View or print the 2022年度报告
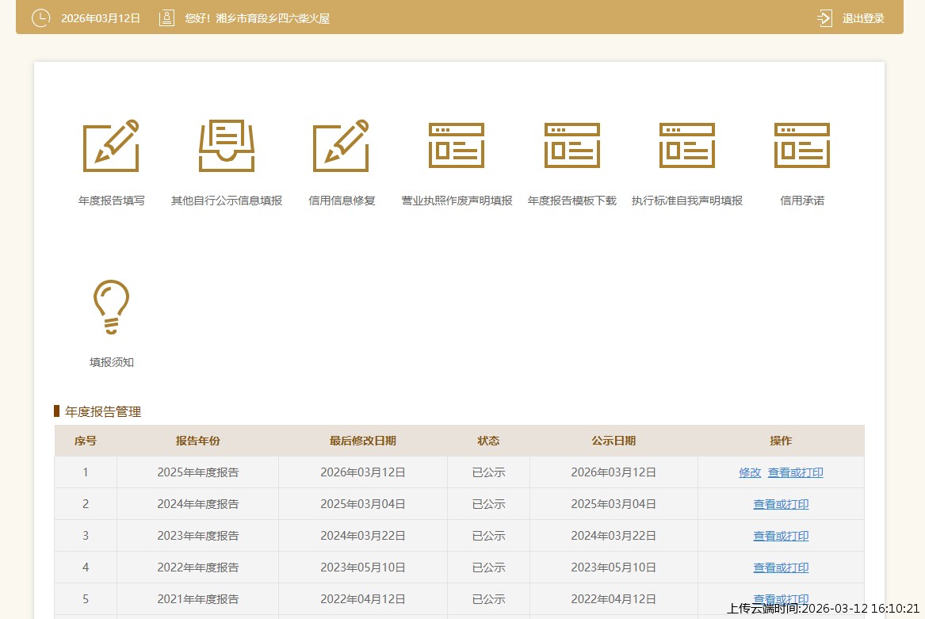 (781, 567)
